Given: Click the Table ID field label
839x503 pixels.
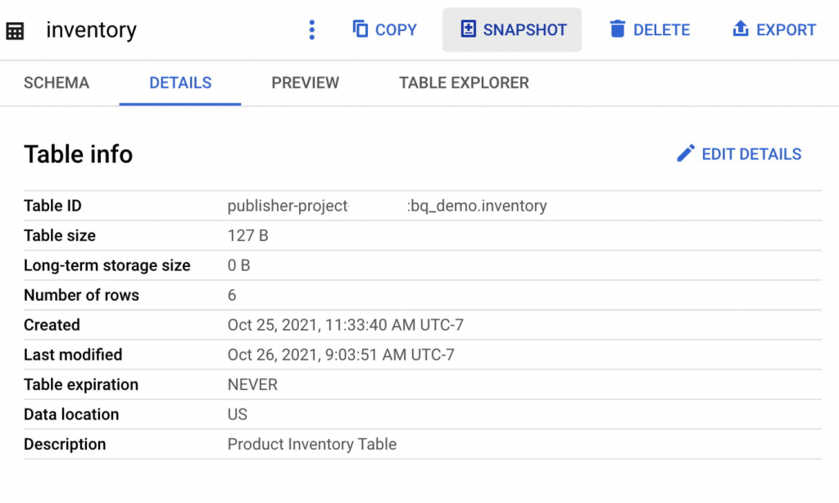Looking at the screenshot, I should point(52,206).
